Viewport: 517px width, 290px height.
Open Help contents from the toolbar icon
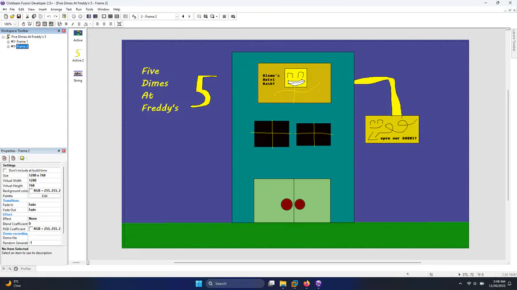(x=64, y=17)
